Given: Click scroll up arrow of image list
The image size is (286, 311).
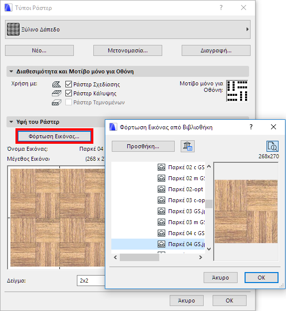Looking at the screenshot, I should [x=209, y=167].
